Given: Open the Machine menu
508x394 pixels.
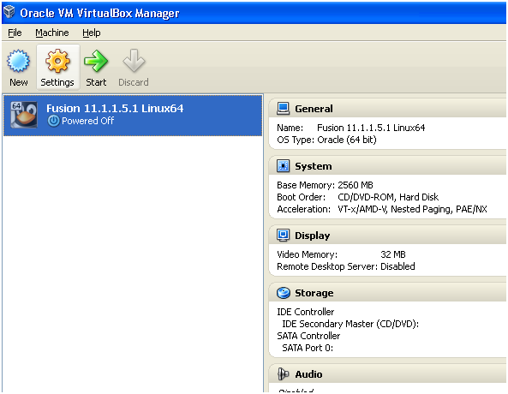Looking at the screenshot, I should click(x=52, y=33).
